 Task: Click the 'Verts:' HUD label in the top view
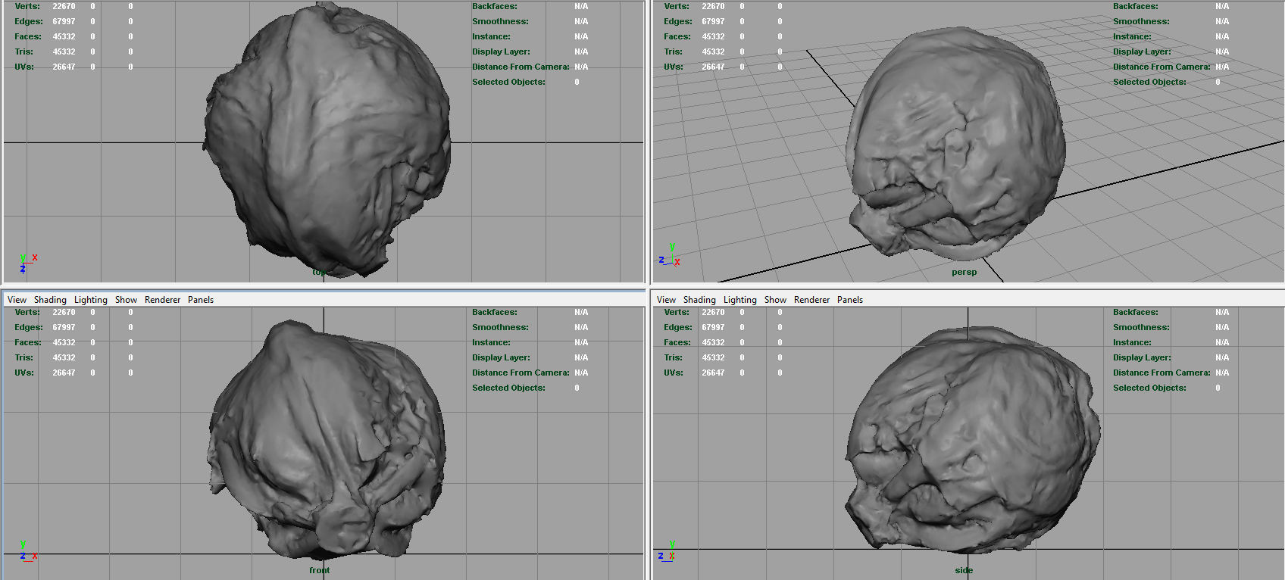coord(27,6)
